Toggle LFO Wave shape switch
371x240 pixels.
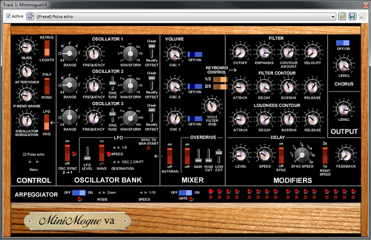pyautogui.click(x=102, y=153)
